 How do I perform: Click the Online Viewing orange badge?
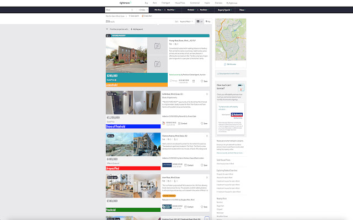coord(169,196)
